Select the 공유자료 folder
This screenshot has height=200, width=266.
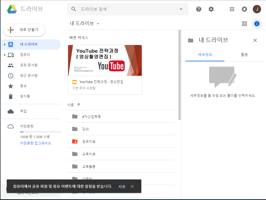[x=121, y=141]
